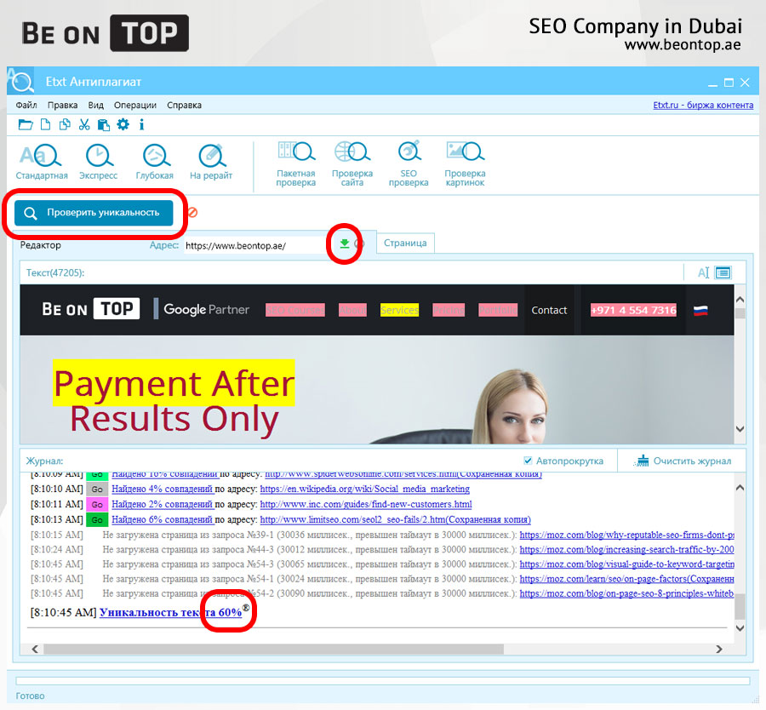Click the info 'i' toolbar icon
Screen dimensions: 766x710
coord(141,124)
